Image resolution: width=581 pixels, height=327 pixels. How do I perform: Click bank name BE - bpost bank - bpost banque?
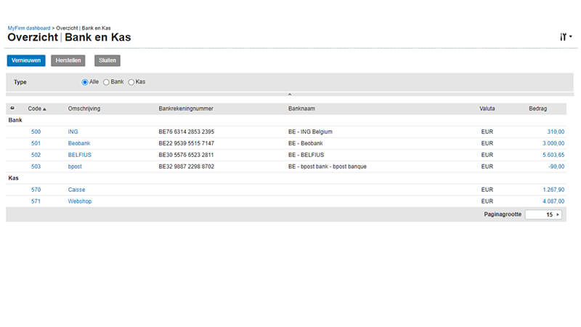(x=328, y=166)
